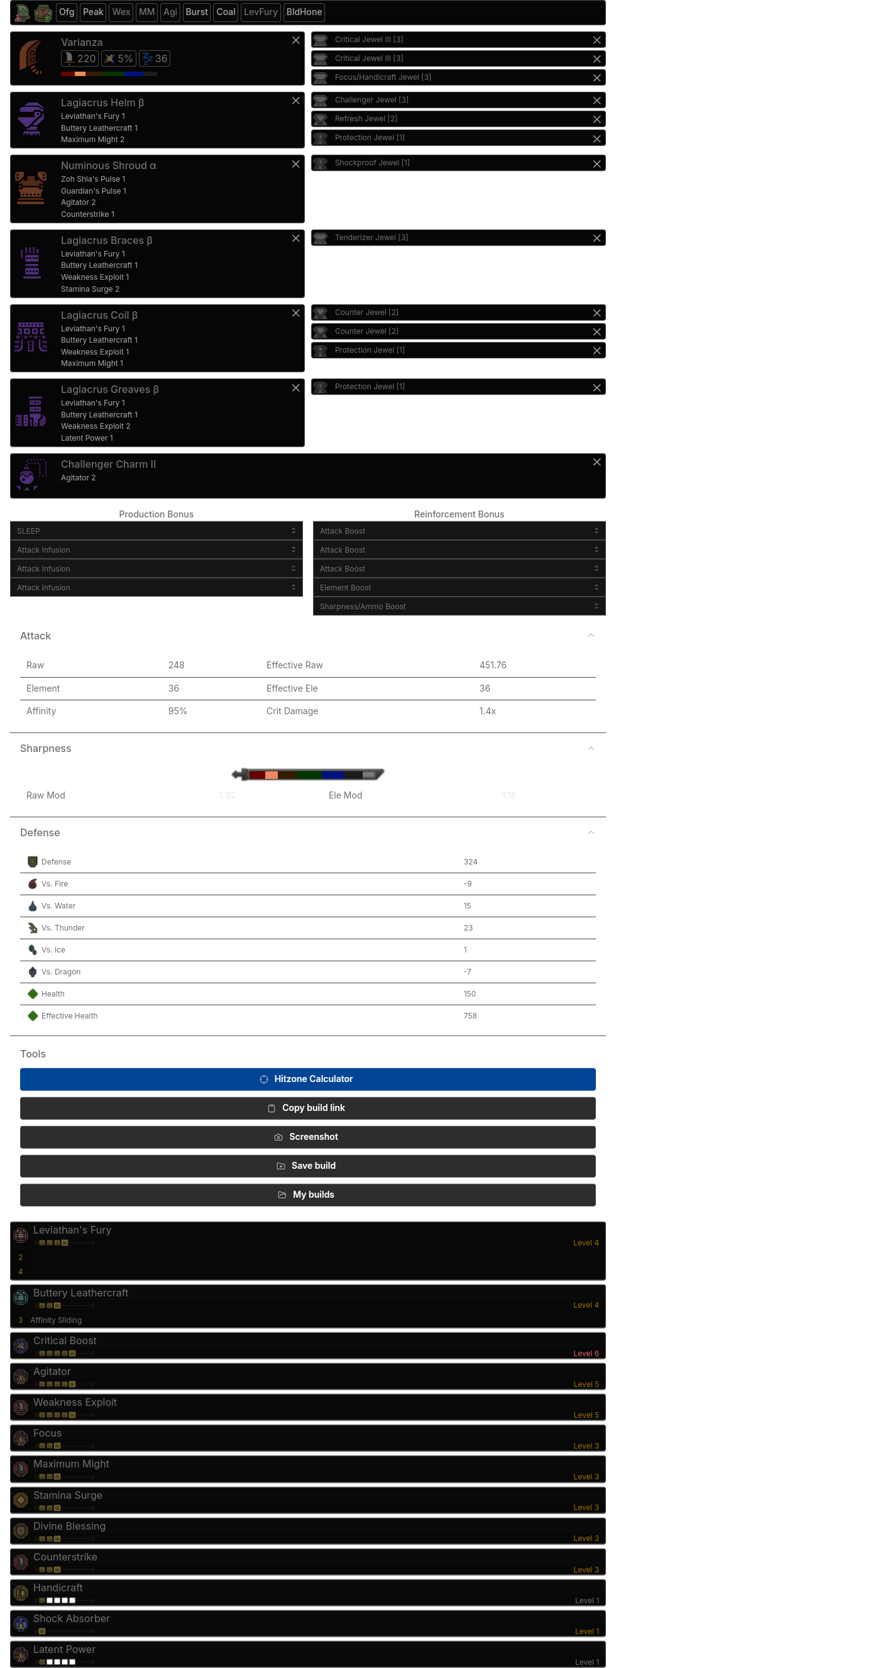Open the SLEEP production bonus dropdown
Viewport: 885px width, 1668px height.
[x=157, y=531]
